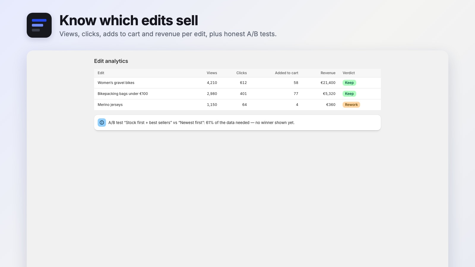Select the Bikepacking bags under €100 edit name
The height and width of the screenshot is (267, 475).
123,94
